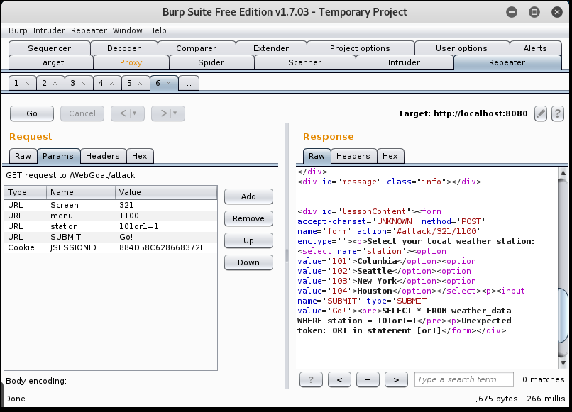
Task: Send the request with Go
Action: click(x=32, y=113)
